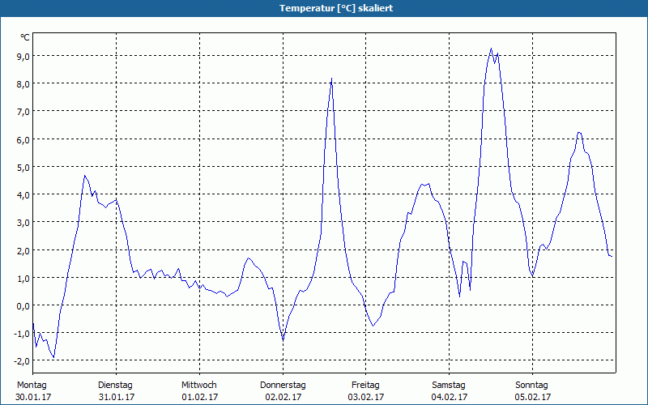Screen dimensions: 648x405
Task: Click the Freitag day label
Action: coord(365,386)
